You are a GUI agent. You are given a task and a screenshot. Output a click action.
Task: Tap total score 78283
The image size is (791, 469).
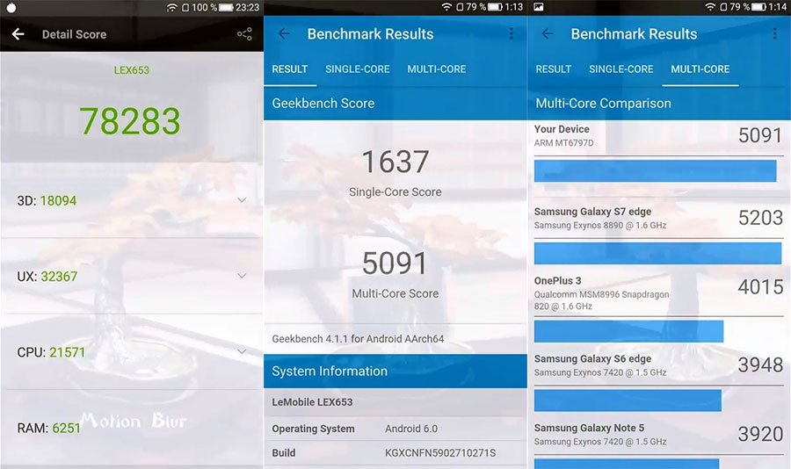(130, 121)
